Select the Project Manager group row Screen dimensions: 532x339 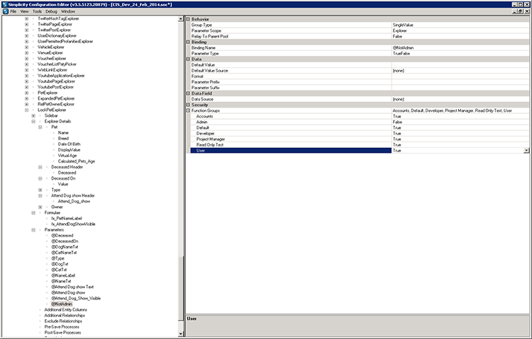click(x=360, y=139)
